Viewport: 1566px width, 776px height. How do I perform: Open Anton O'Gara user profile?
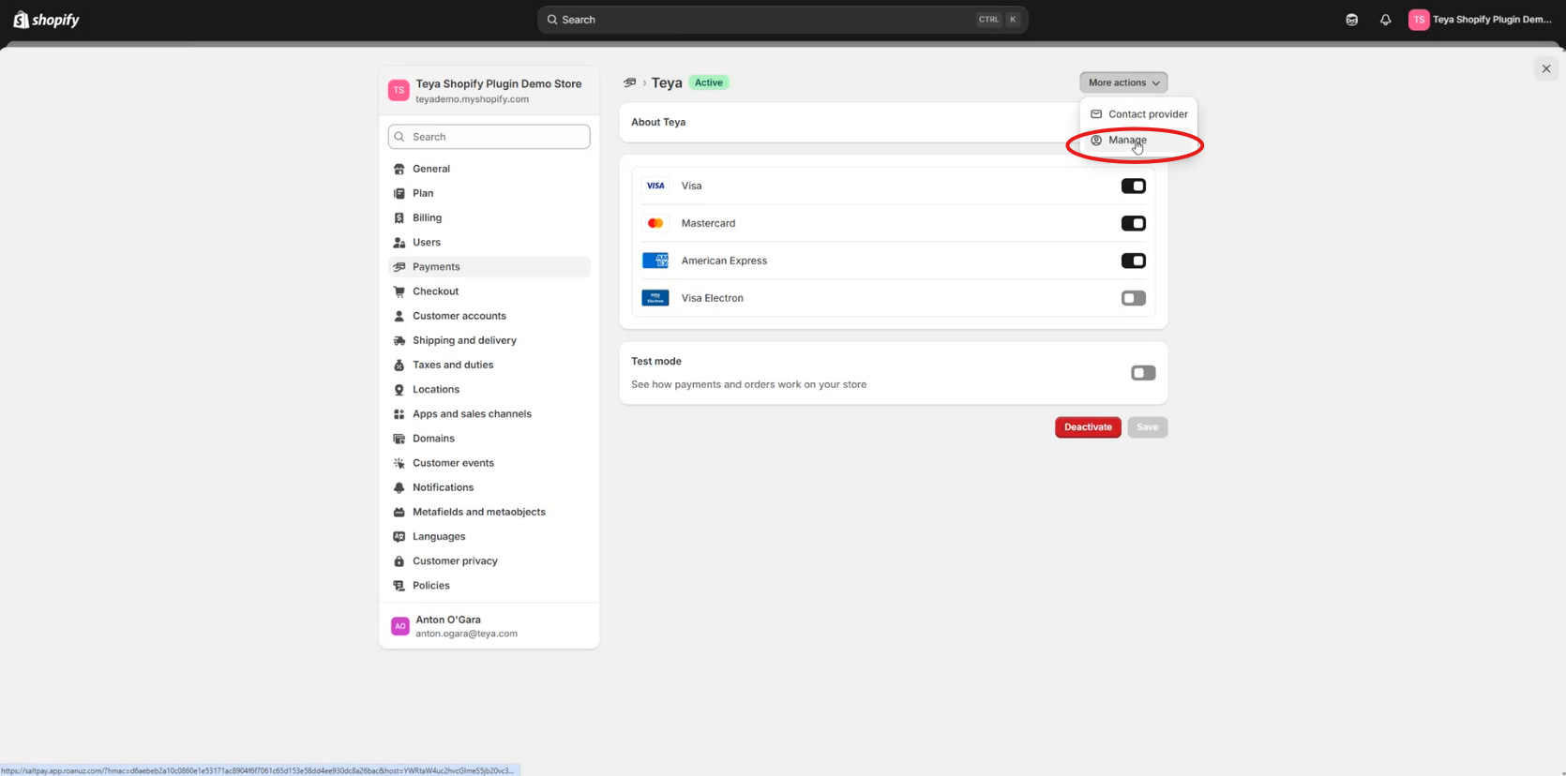(x=489, y=626)
